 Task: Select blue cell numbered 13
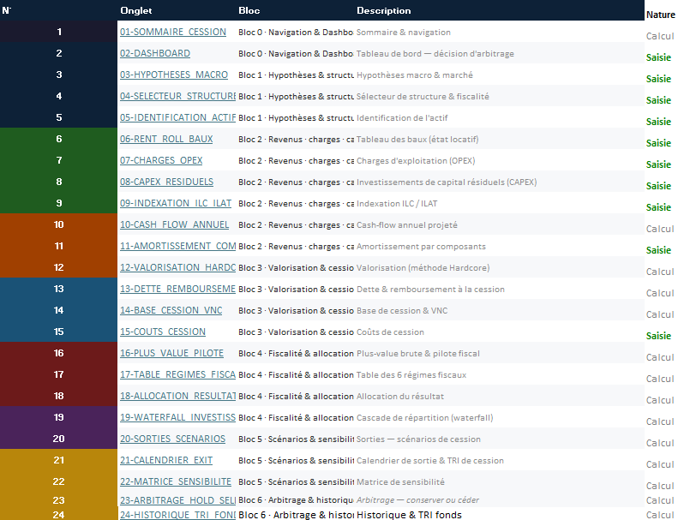[59, 289]
